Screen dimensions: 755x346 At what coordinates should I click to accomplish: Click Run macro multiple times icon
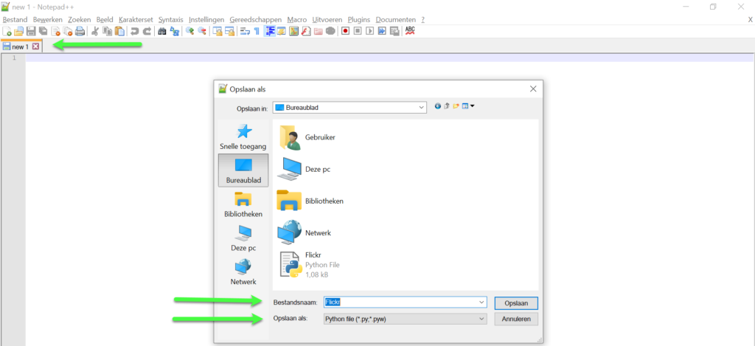coord(382,31)
